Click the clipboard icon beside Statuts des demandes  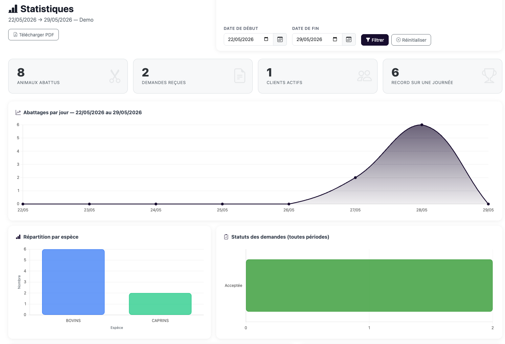pyautogui.click(x=226, y=237)
